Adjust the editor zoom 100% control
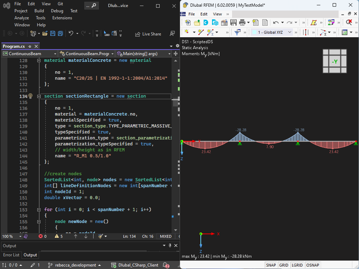Screen dimensions: 359x269 point(9,236)
